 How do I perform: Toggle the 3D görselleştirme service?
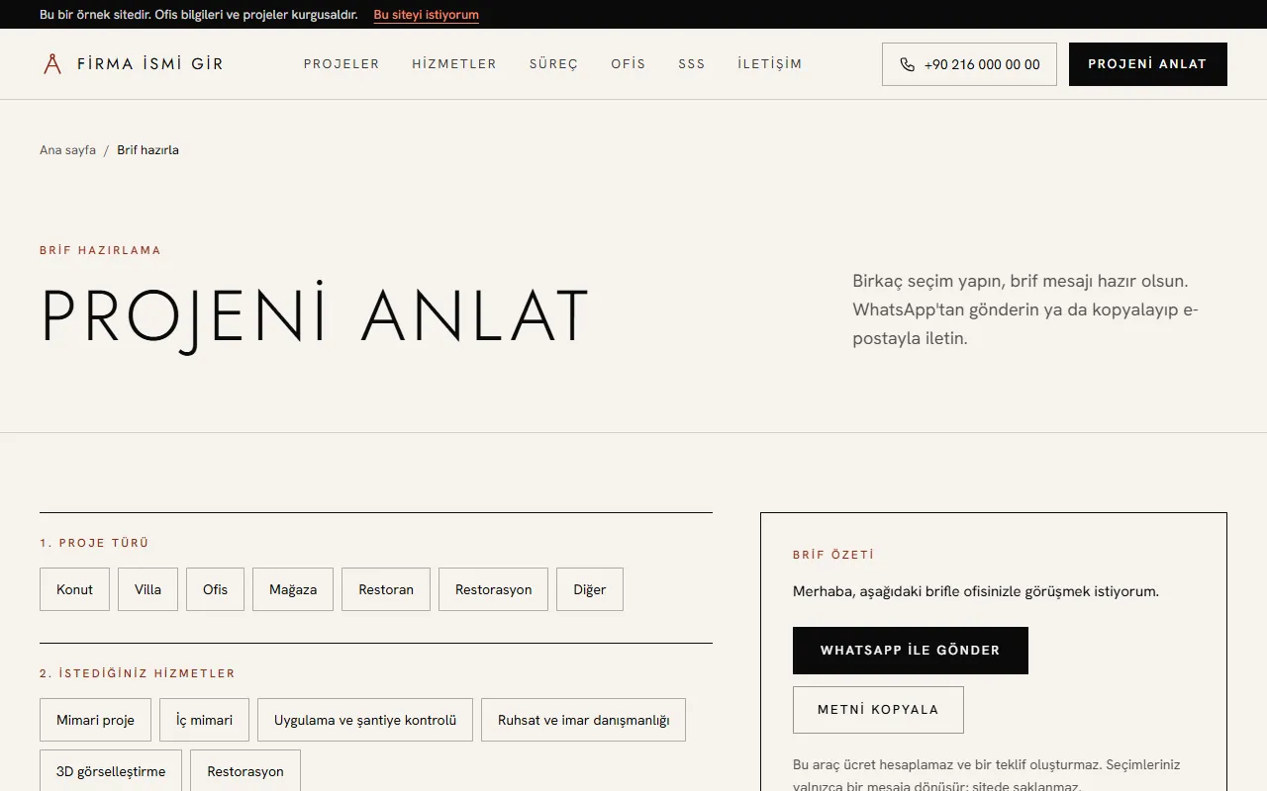[x=111, y=771]
